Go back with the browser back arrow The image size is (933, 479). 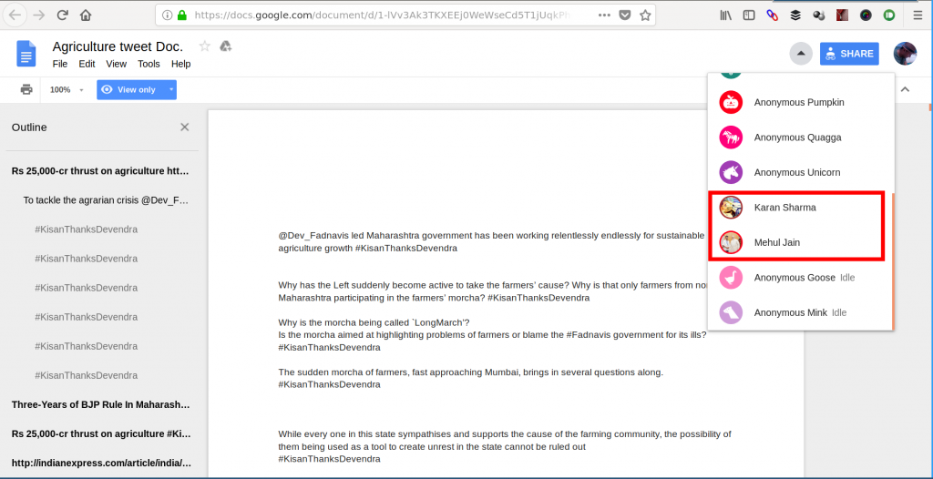coord(15,15)
